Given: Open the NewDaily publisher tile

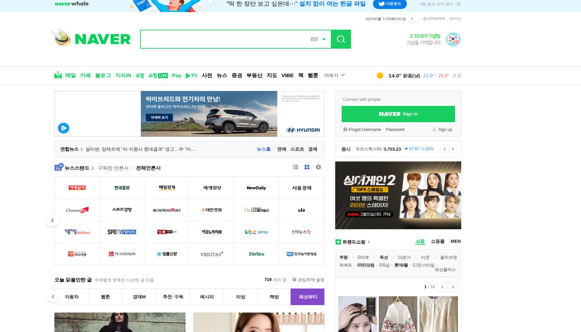Looking at the screenshot, I should coord(256,188).
